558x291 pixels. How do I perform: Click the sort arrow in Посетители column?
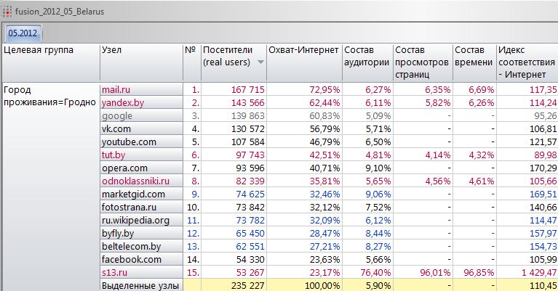[x=261, y=62]
